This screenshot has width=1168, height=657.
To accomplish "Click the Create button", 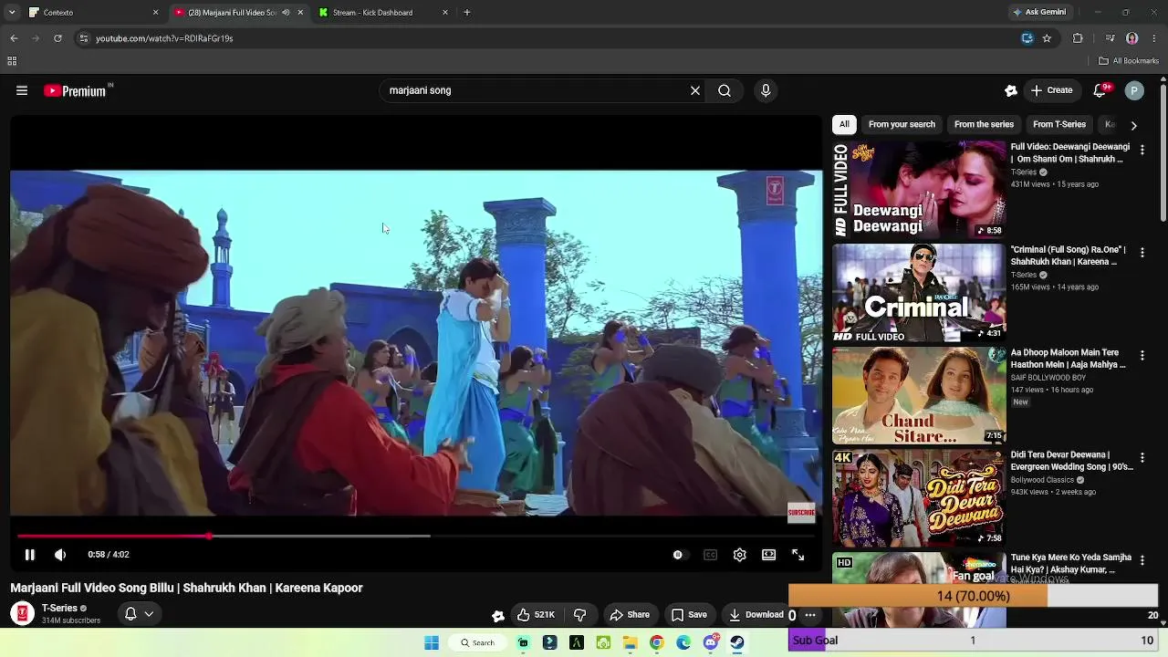I will point(1051,90).
